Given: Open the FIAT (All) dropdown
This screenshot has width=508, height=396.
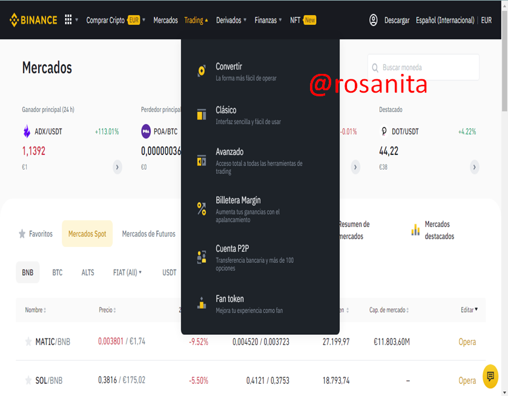Looking at the screenshot, I should tap(127, 272).
